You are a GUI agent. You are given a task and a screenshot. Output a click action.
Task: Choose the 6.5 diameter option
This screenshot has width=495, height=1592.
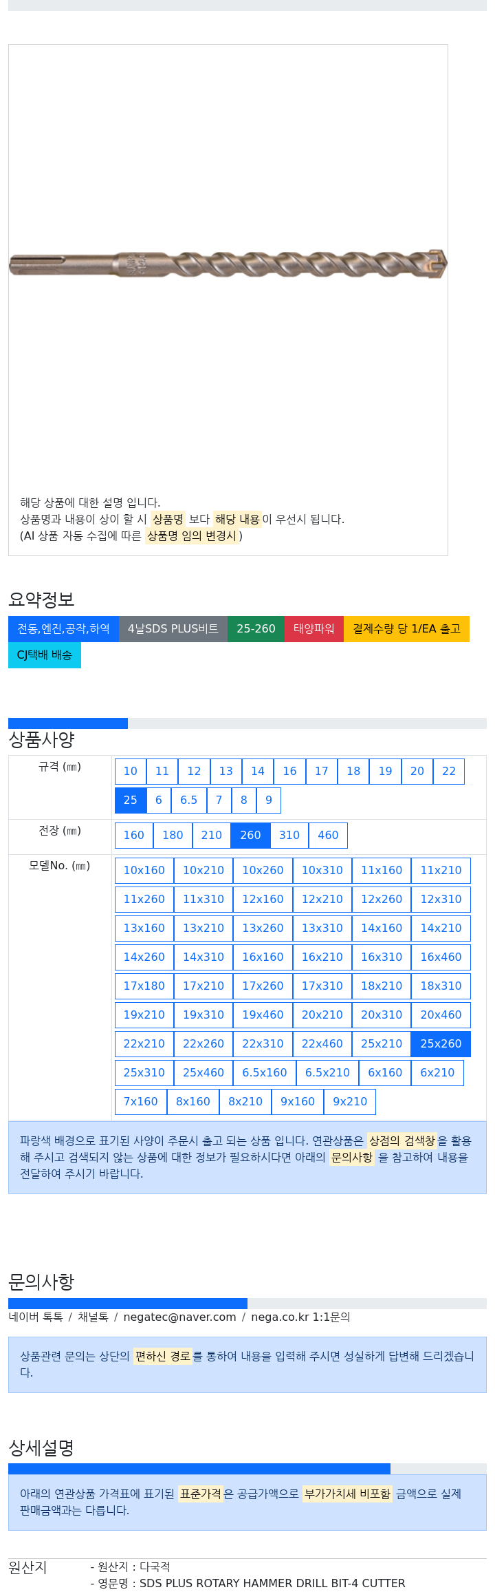coord(189,800)
